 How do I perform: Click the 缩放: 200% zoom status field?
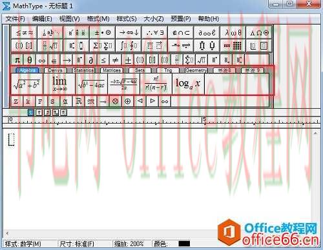coord(129,244)
